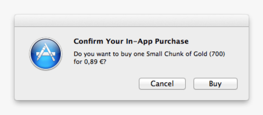Click the ruler graphic in the App Store icon
This screenshot has height=115, width=263.
[46, 54]
